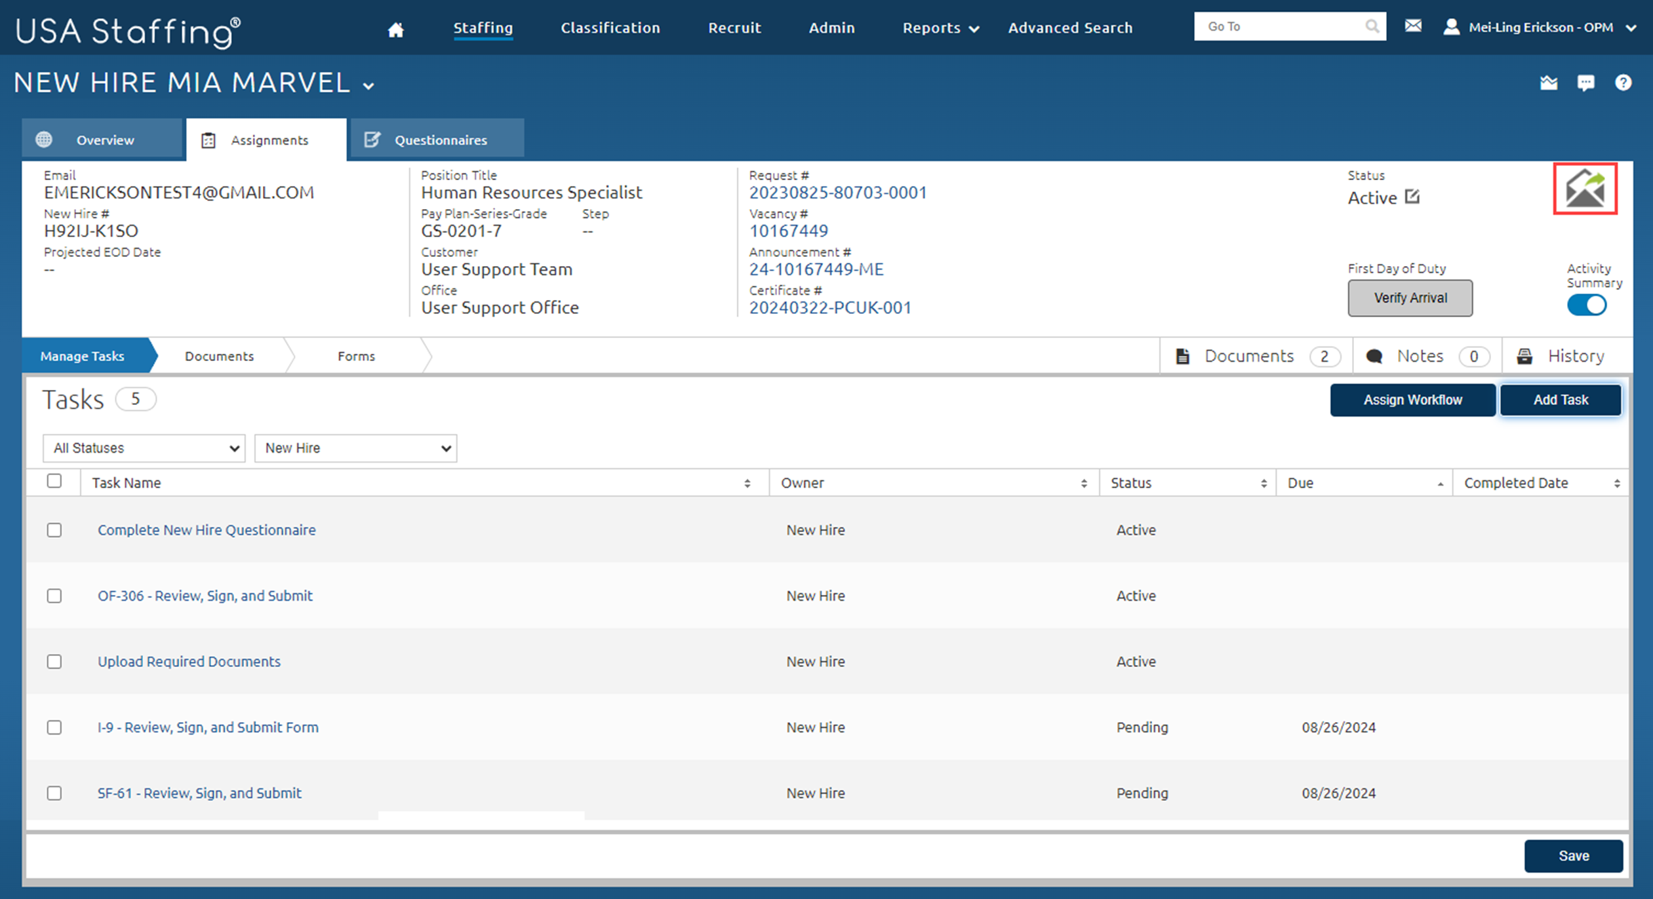Expand the Reports menu
Image resolution: width=1653 pixels, height=899 pixels.
point(940,28)
